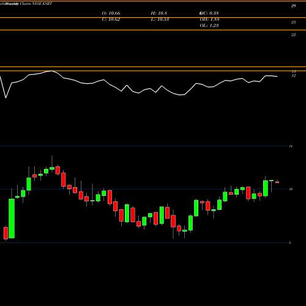Image resolution: width=306 pixels, height=306 pixels.
Task: Click the '29' price axis label
Action: 293,6
